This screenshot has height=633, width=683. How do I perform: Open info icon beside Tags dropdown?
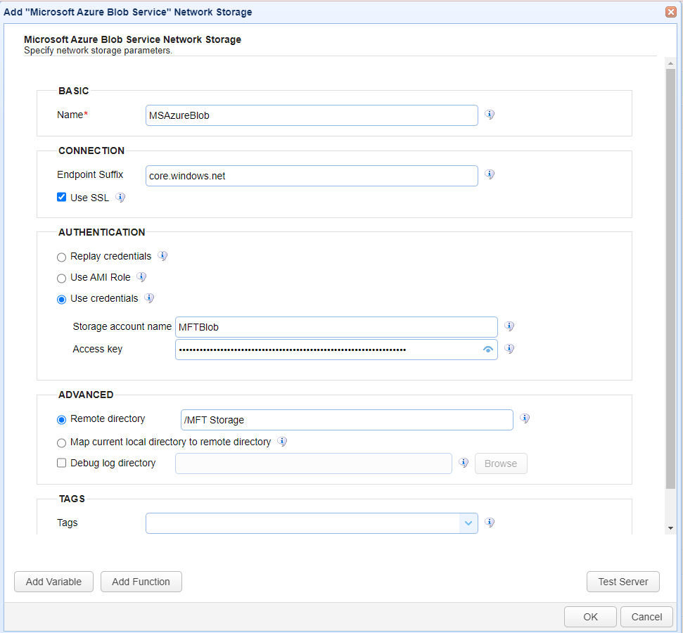point(490,523)
